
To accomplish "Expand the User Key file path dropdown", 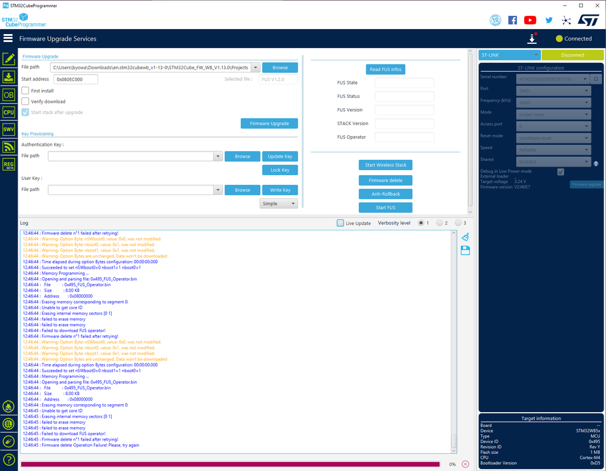I will [218, 190].
